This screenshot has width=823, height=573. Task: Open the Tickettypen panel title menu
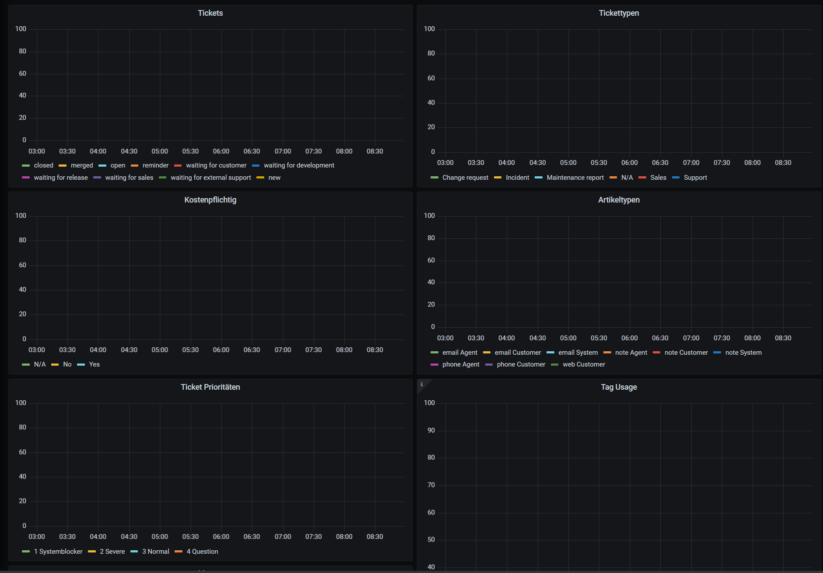click(x=619, y=13)
